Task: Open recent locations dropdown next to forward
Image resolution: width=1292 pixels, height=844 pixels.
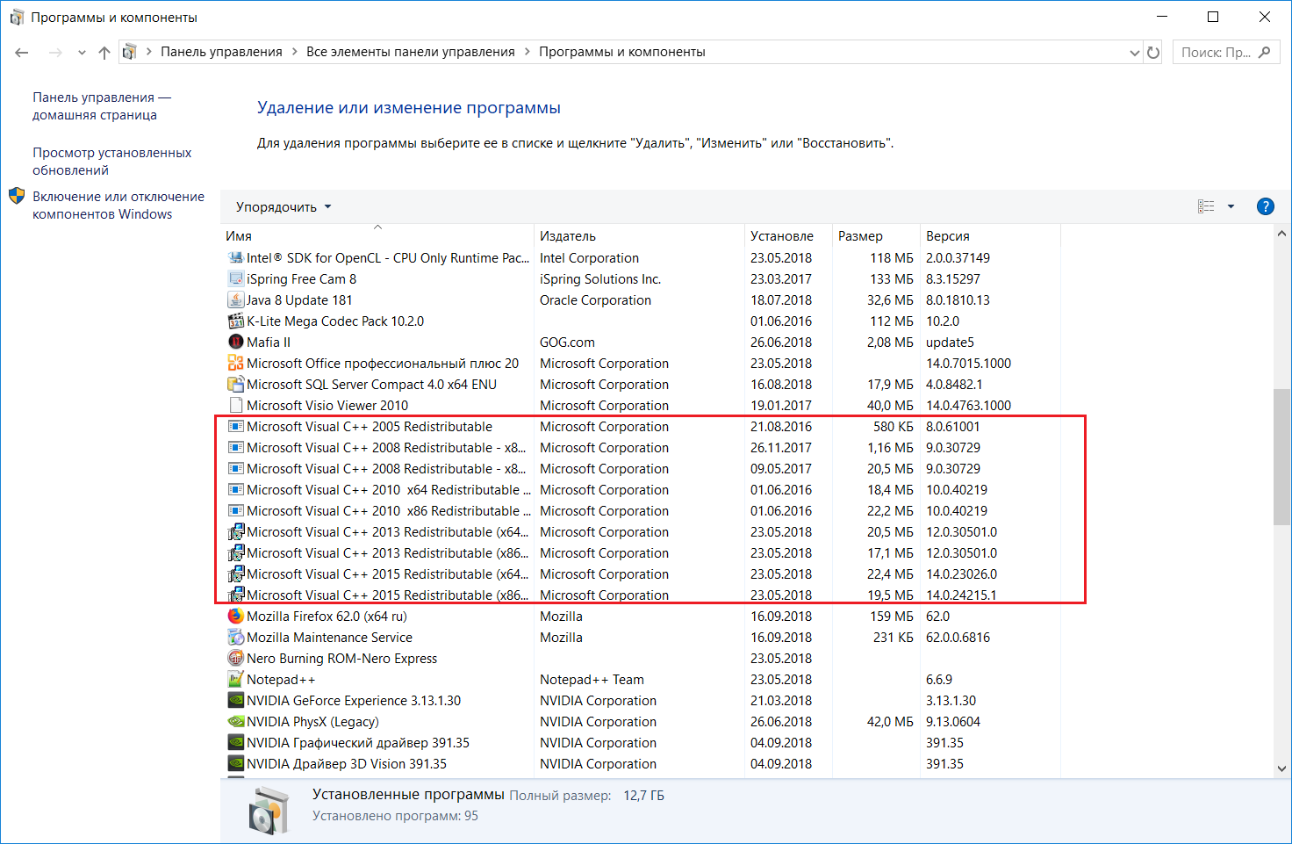Action: pos(82,53)
